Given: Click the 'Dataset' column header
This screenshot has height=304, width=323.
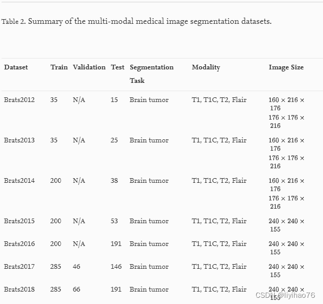Looking at the screenshot, I should 16,67.
